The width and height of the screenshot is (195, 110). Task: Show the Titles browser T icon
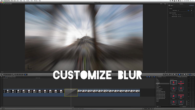(182, 75)
